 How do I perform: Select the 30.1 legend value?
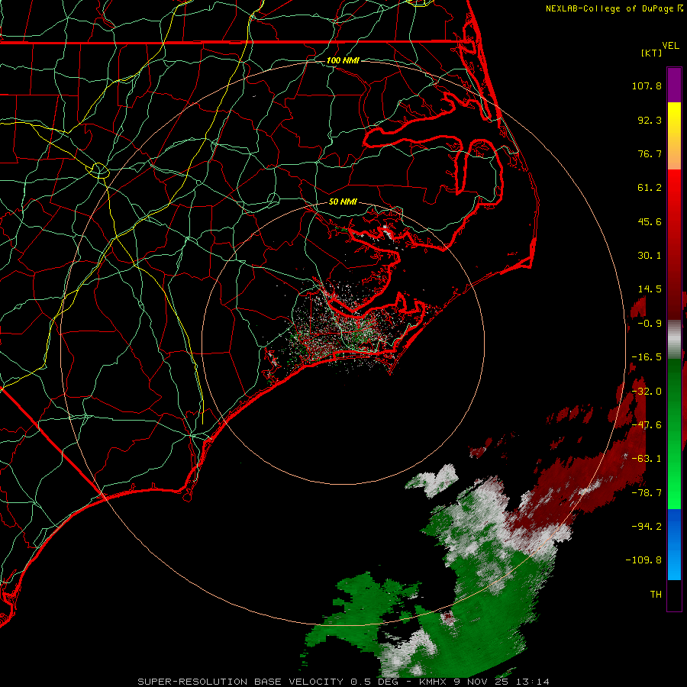pyautogui.click(x=650, y=256)
